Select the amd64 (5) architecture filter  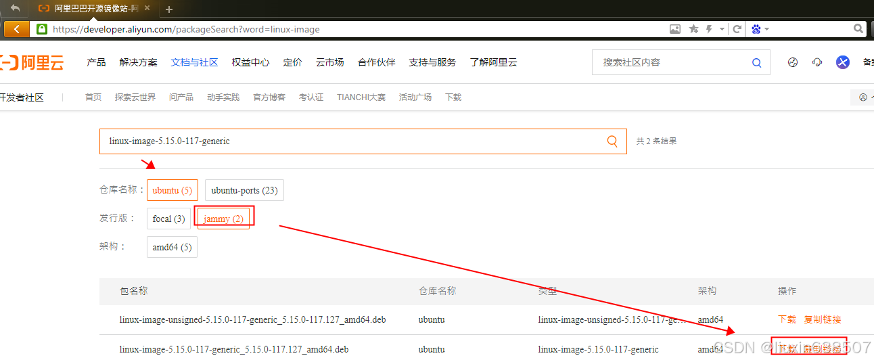tap(172, 247)
